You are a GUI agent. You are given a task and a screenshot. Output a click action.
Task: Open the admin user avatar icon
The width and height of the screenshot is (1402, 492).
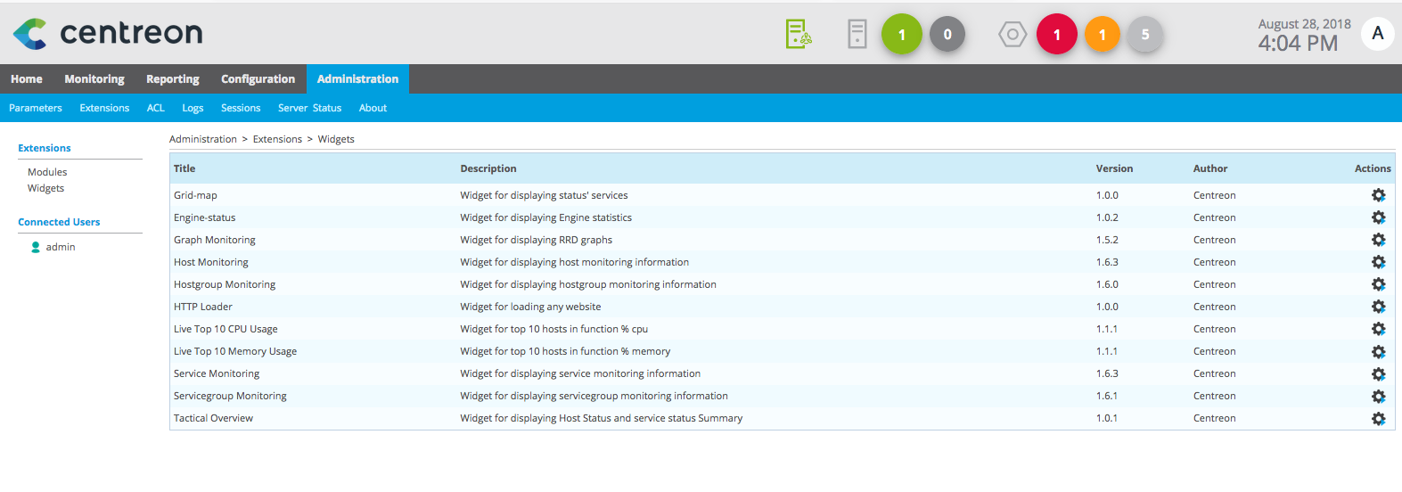pyautogui.click(x=1377, y=34)
